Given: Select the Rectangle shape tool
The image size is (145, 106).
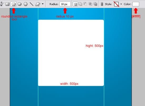Looking at the screenshot, I should (7, 4).
